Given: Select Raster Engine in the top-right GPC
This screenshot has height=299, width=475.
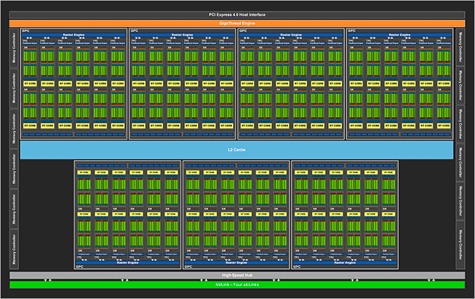Looking at the screenshot, I should 400,34.
